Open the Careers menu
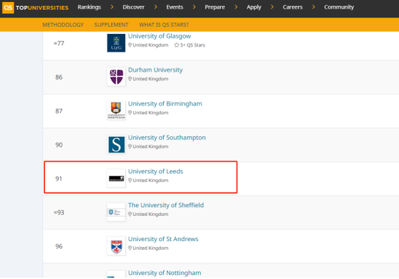Screen dimensions: 399x279 293,7
